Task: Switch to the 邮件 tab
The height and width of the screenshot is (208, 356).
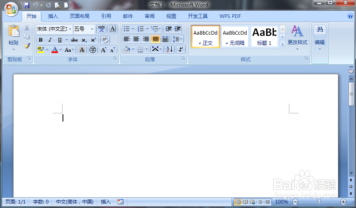Action: 128,16
